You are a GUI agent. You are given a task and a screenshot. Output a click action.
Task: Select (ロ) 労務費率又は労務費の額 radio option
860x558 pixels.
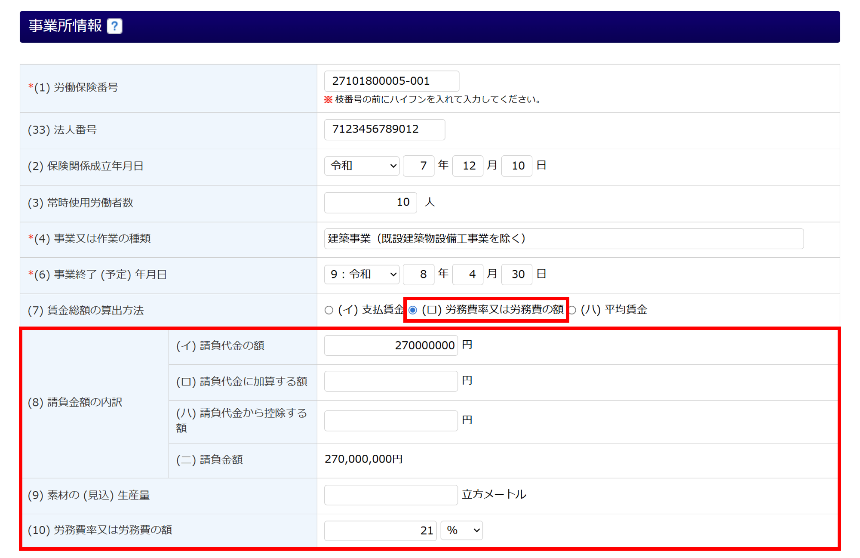413,310
